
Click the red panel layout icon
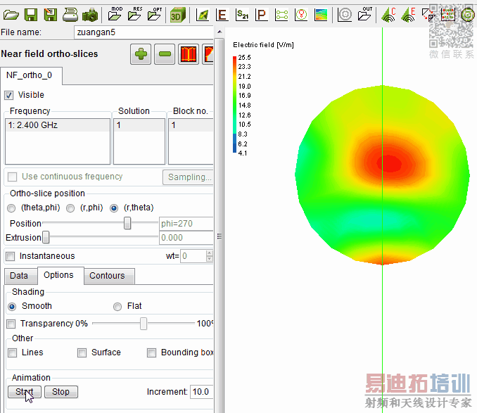click(x=189, y=54)
